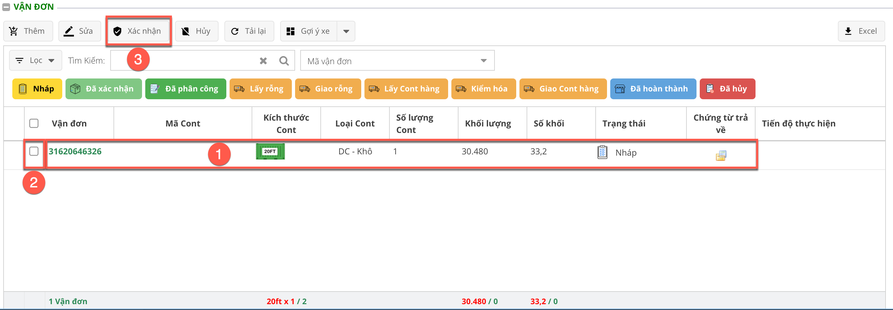Tick the checkbox for waybill 31620646326

click(x=34, y=151)
